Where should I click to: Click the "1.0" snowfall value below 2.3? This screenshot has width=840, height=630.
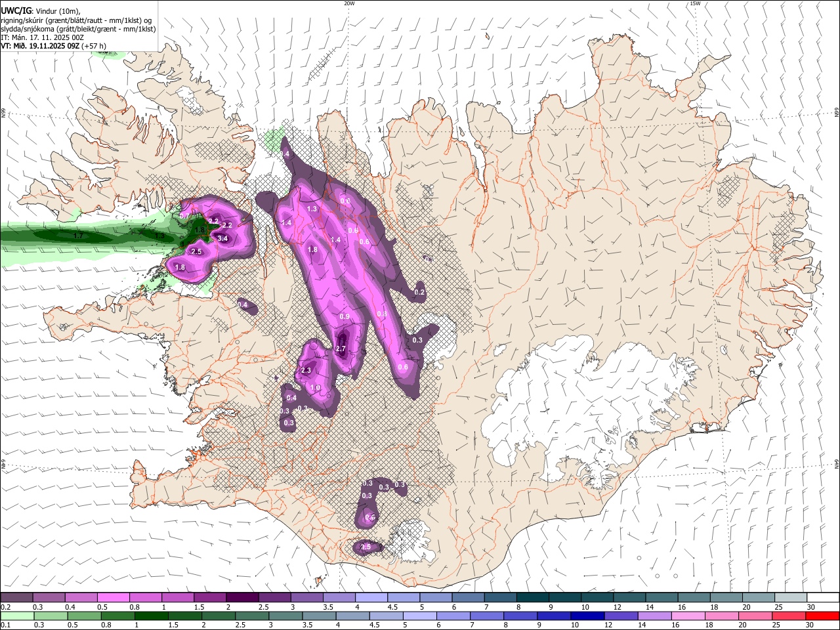tap(315, 388)
